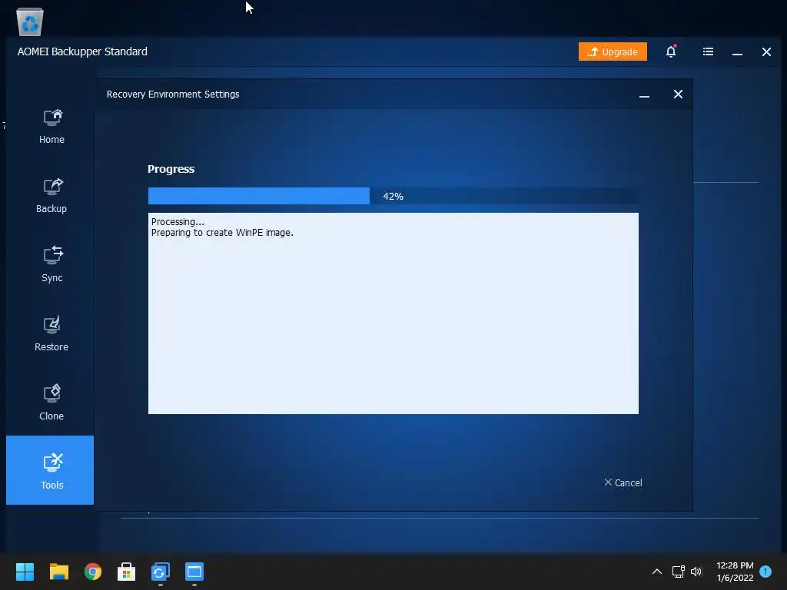Open the notification center badge
Viewport: 787px width, 590px height.
[x=765, y=571]
